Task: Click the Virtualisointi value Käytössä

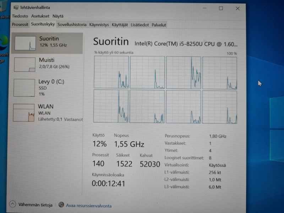Action: 217,165
